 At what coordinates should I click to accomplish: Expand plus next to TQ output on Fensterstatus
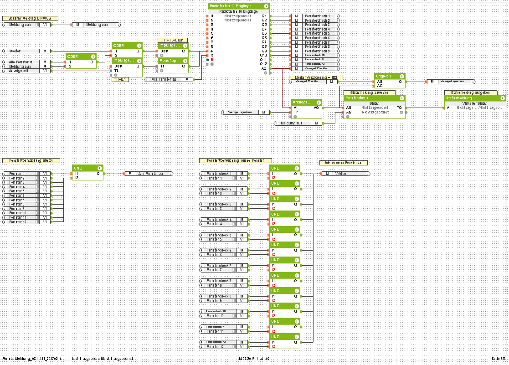click(x=401, y=113)
